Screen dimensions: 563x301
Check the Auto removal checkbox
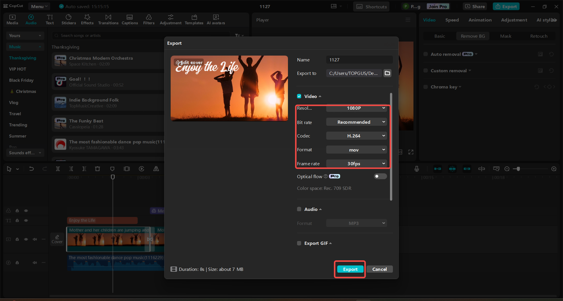425,54
